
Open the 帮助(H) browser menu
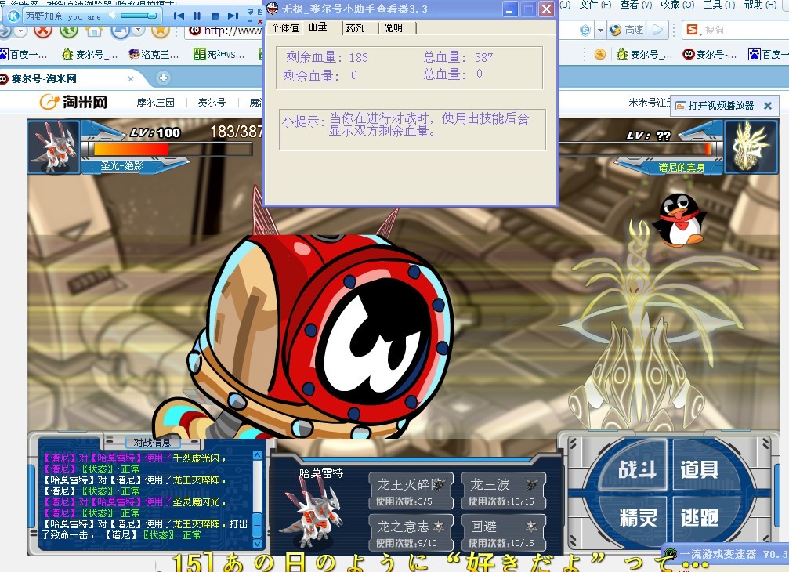click(760, 5)
